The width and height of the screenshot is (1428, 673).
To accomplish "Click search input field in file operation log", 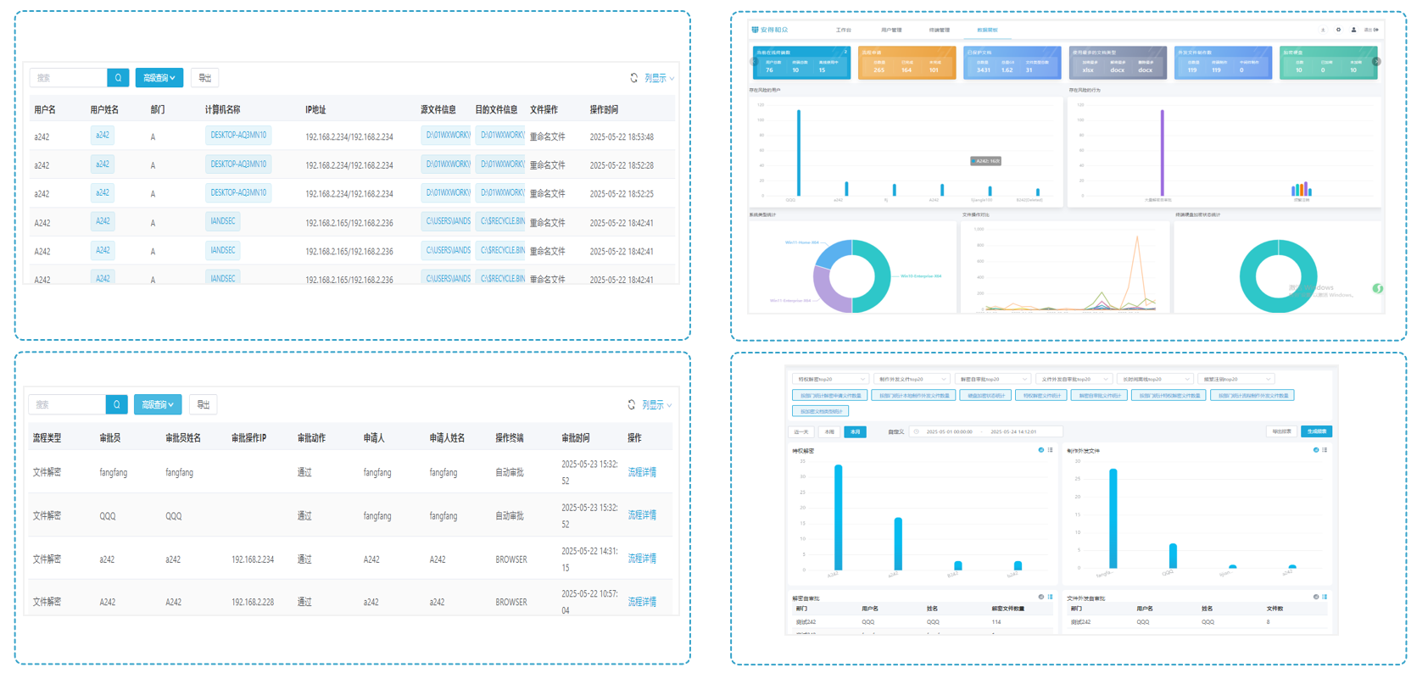I will (70, 78).
